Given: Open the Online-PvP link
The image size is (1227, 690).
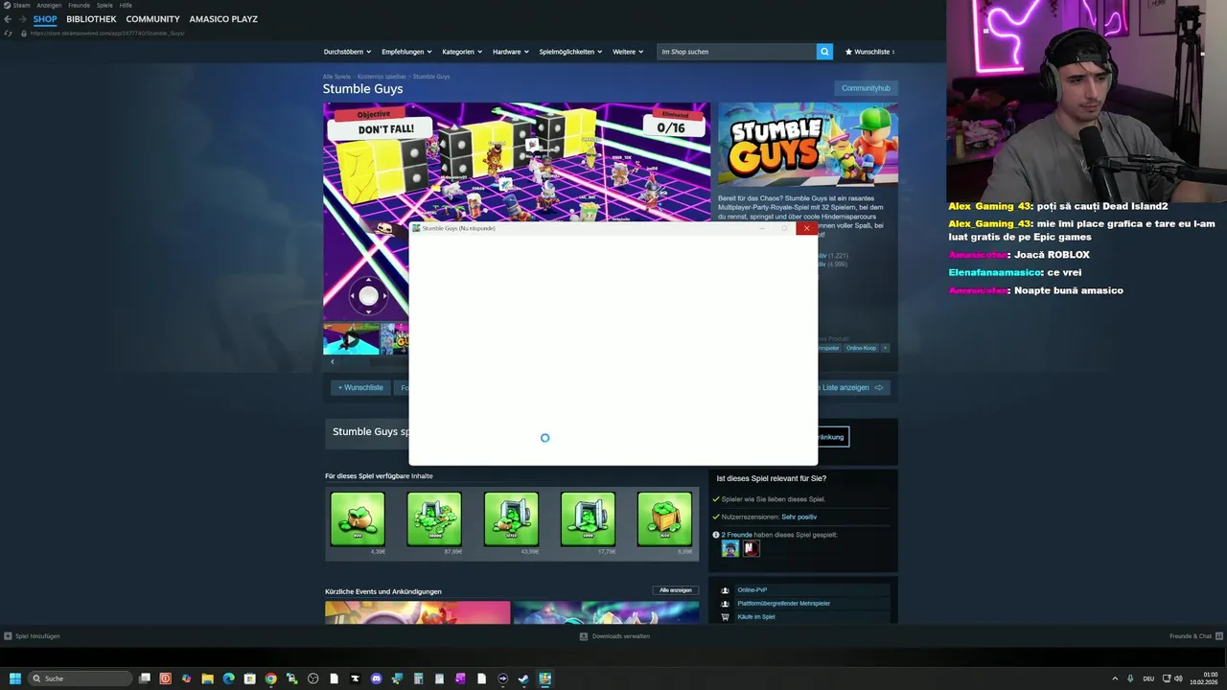Looking at the screenshot, I should 752,590.
